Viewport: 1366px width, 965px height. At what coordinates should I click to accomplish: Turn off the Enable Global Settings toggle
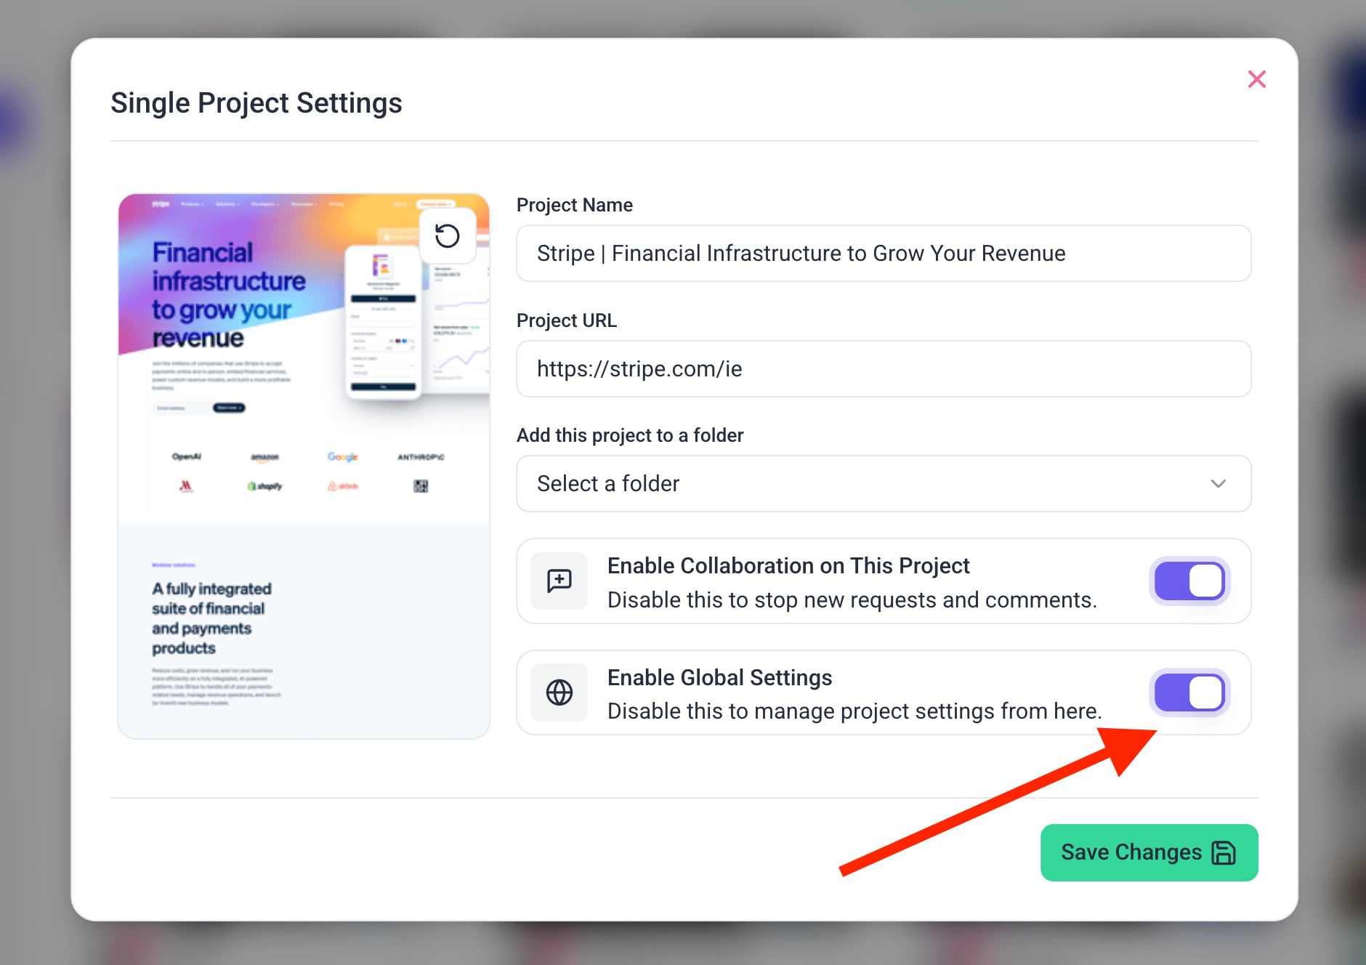coord(1189,693)
